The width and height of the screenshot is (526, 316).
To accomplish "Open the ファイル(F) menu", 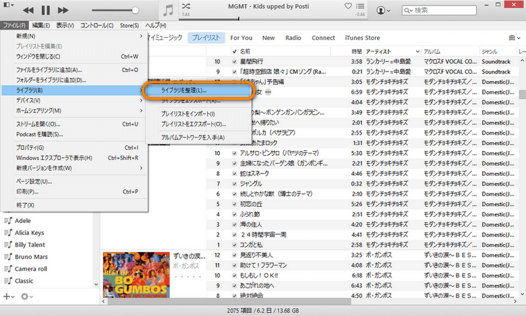I will click(x=14, y=26).
